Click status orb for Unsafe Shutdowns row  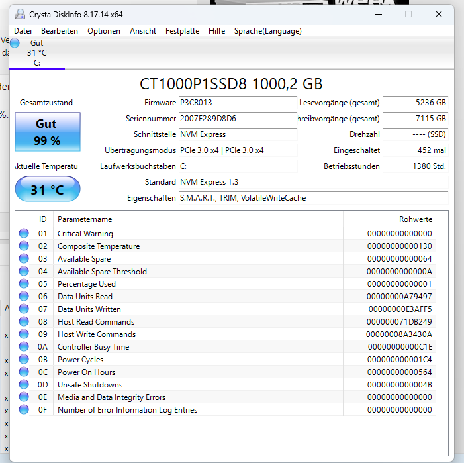tap(24, 384)
